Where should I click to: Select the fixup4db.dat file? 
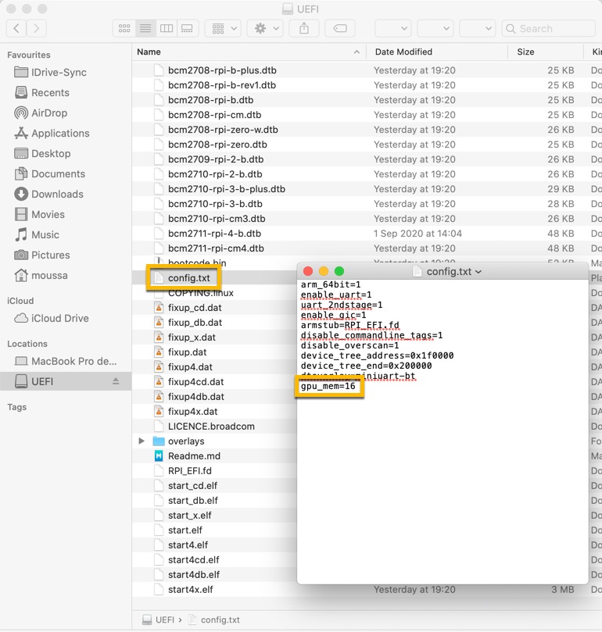point(196,397)
